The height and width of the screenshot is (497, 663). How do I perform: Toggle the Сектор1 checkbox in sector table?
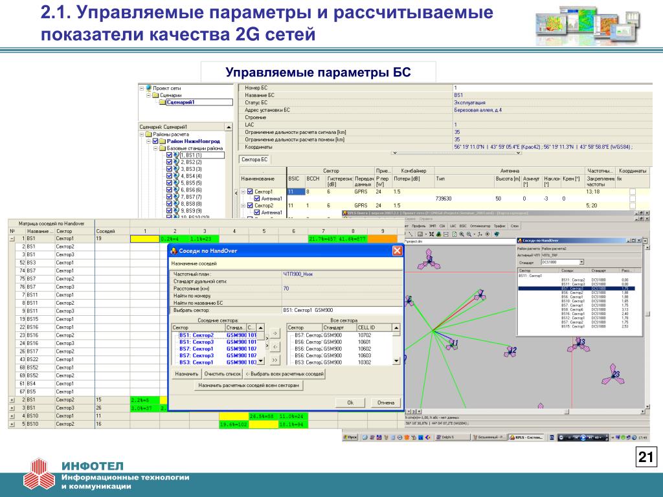pyautogui.click(x=250, y=192)
